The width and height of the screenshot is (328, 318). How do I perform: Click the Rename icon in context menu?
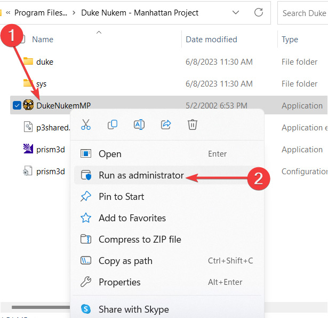pyautogui.click(x=139, y=125)
